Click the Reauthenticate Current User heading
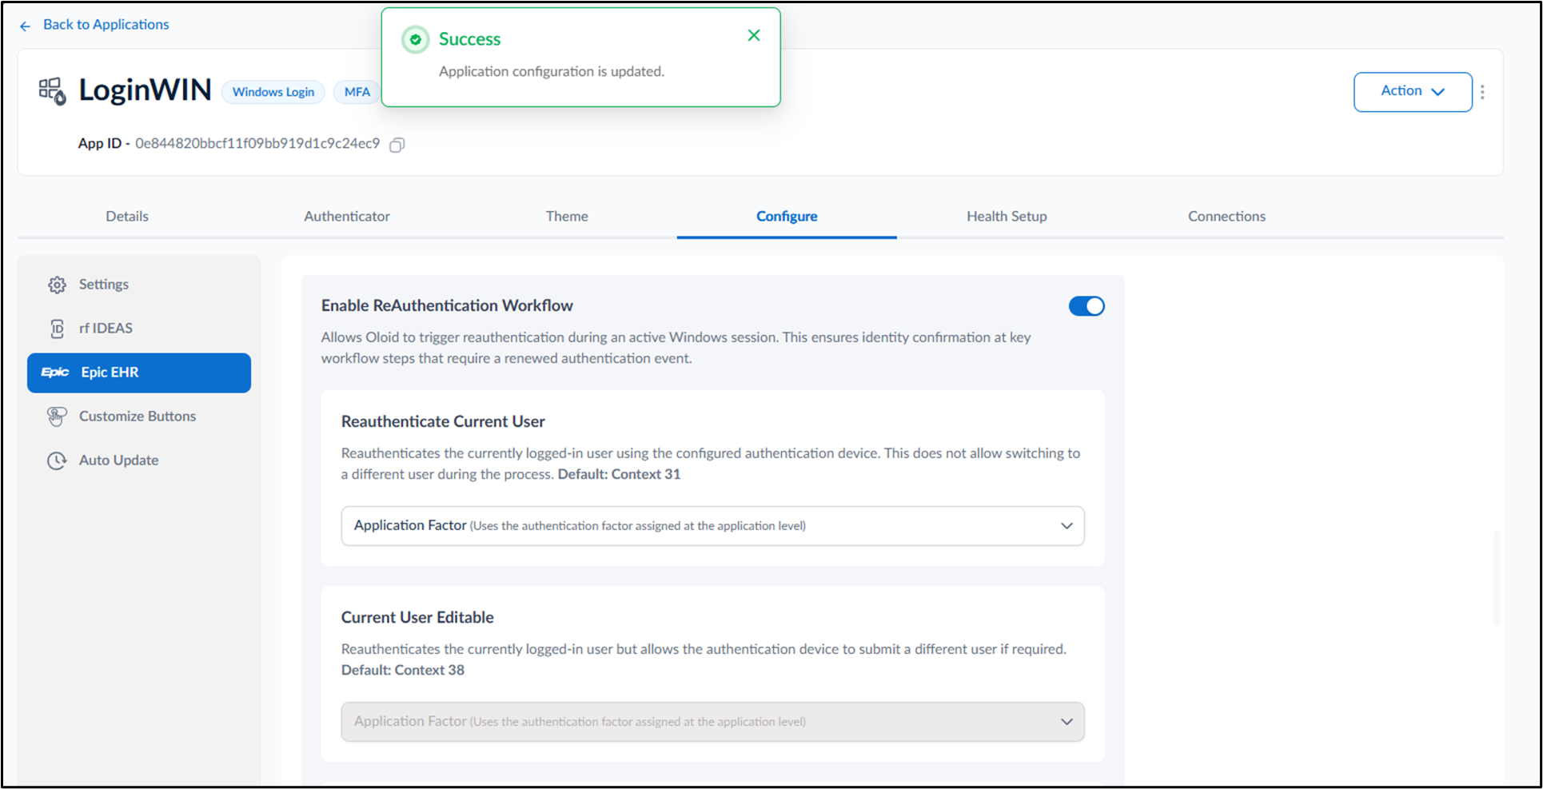 click(443, 421)
